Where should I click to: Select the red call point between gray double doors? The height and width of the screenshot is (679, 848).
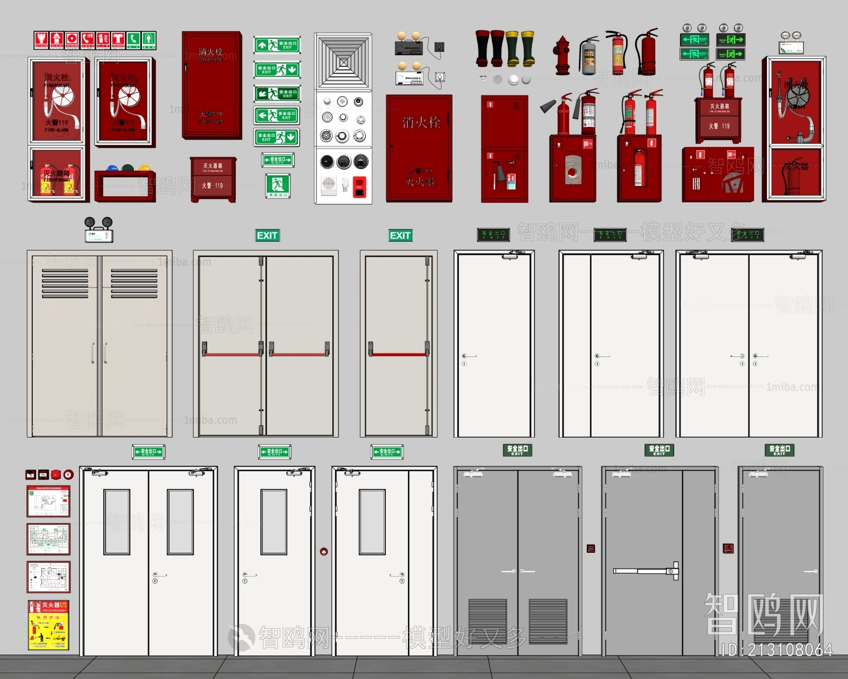click(x=591, y=549)
